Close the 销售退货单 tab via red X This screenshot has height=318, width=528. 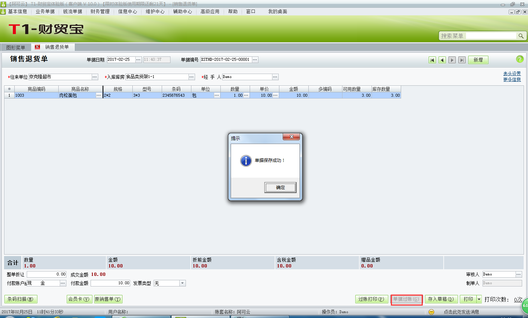[x=37, y=47]
